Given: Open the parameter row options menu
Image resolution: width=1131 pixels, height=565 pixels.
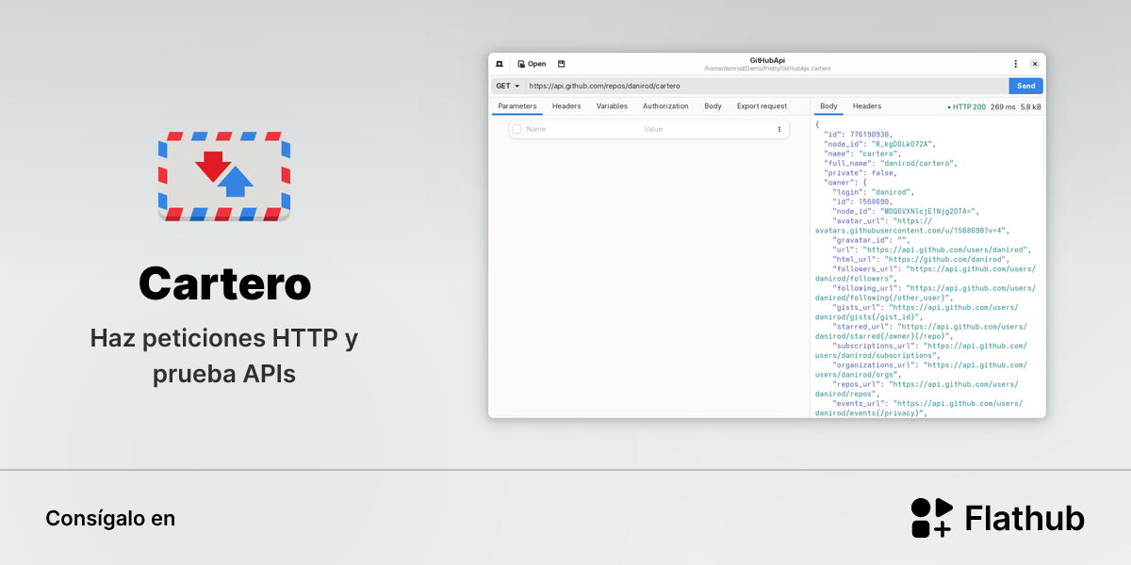Looking at the screenshot, I should click(x=779, y=129).
